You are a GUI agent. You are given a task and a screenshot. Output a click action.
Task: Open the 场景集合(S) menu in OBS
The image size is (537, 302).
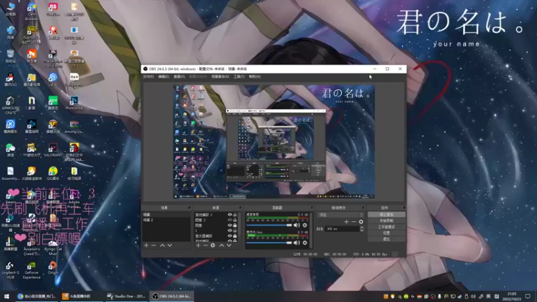tap(220, 77)
